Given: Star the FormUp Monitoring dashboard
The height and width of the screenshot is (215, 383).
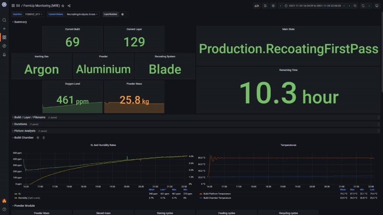Looking at the screenshot, I should 63,6.
